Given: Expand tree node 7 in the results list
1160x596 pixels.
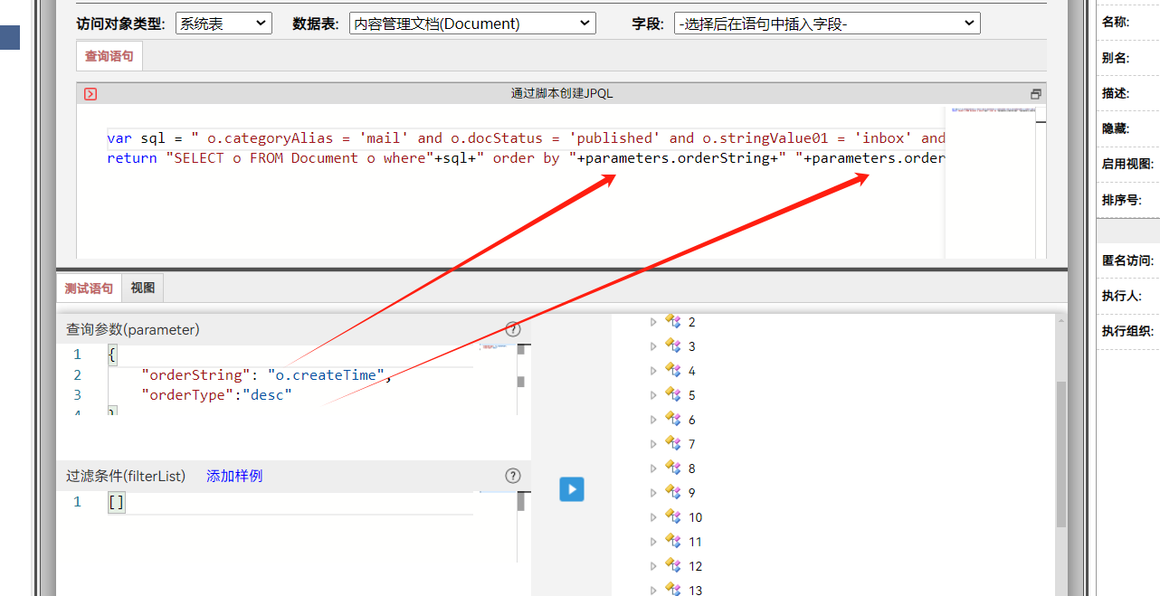Looking at the screenshot, I should pos(653,443).
